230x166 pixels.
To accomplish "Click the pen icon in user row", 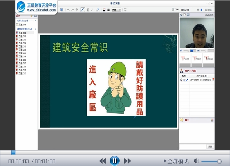I will pos(187,80).
